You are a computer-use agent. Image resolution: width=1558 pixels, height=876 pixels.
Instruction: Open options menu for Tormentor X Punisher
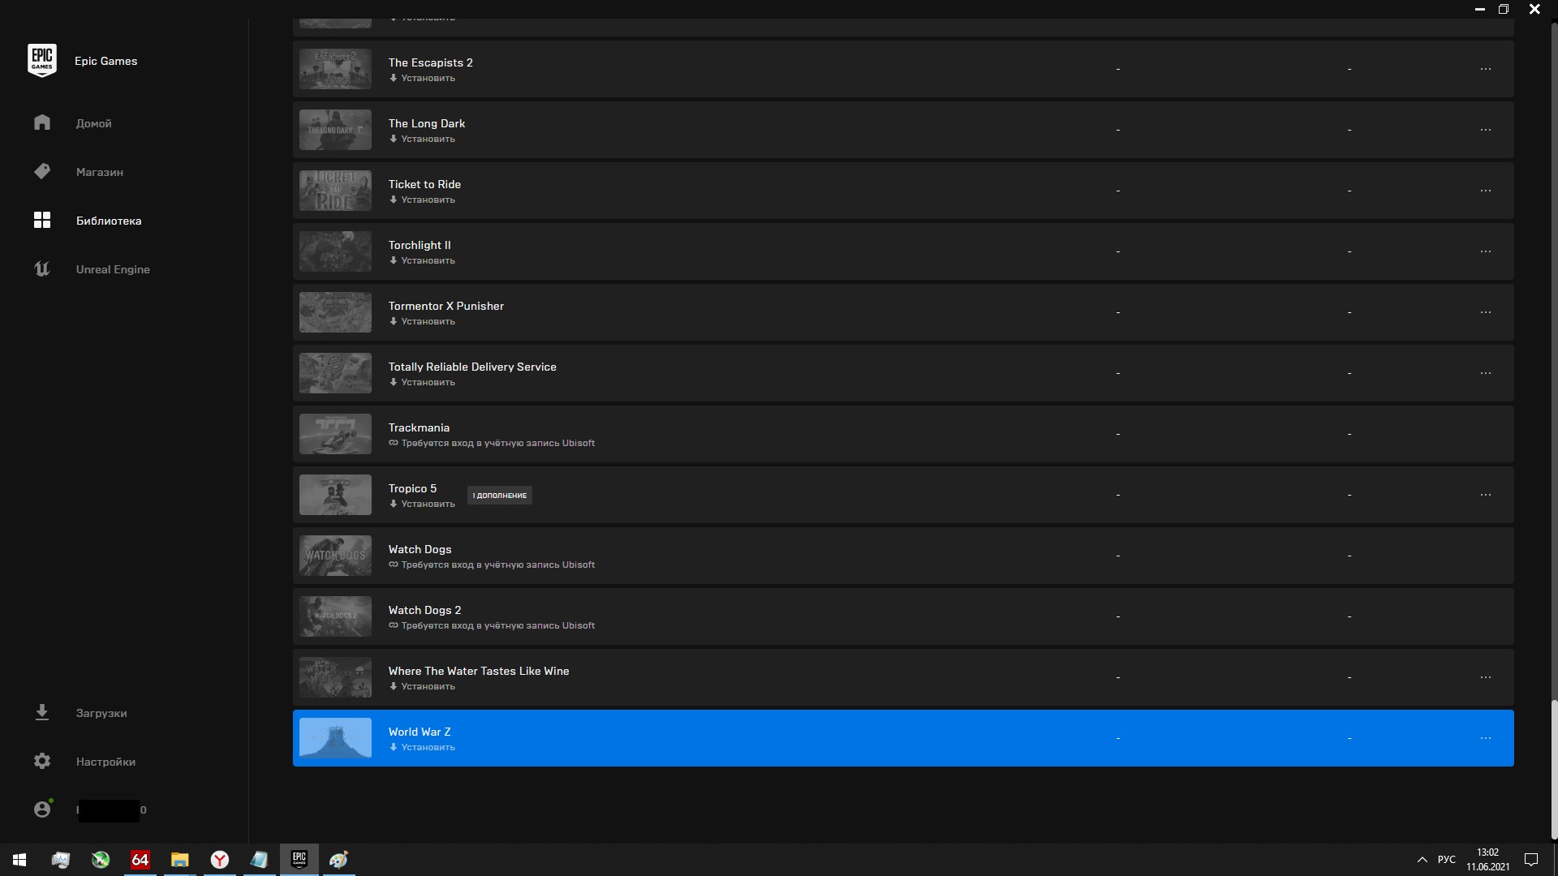point(1486,312)
